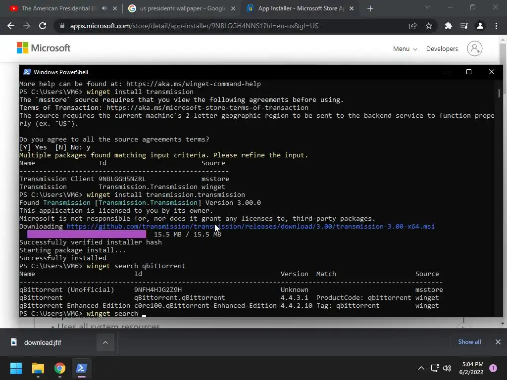Switch to us presidents wallpaper Google tab
507x380 pixels.
coord(182,8)
